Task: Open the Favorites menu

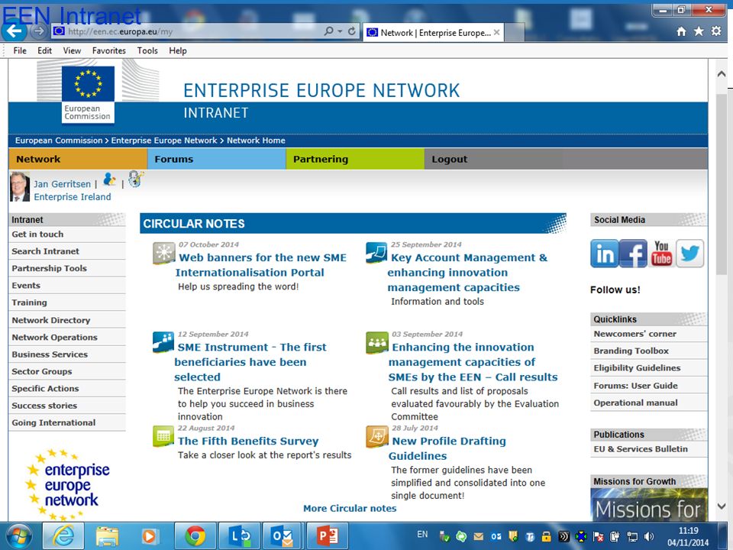Action: coord(109,50)
